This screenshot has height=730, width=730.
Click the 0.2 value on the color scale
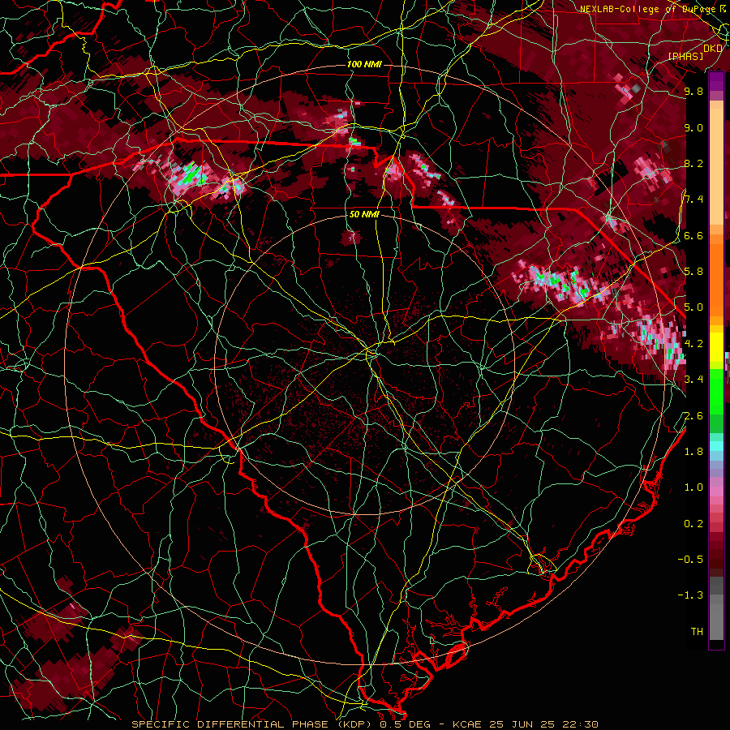(693, 524)
